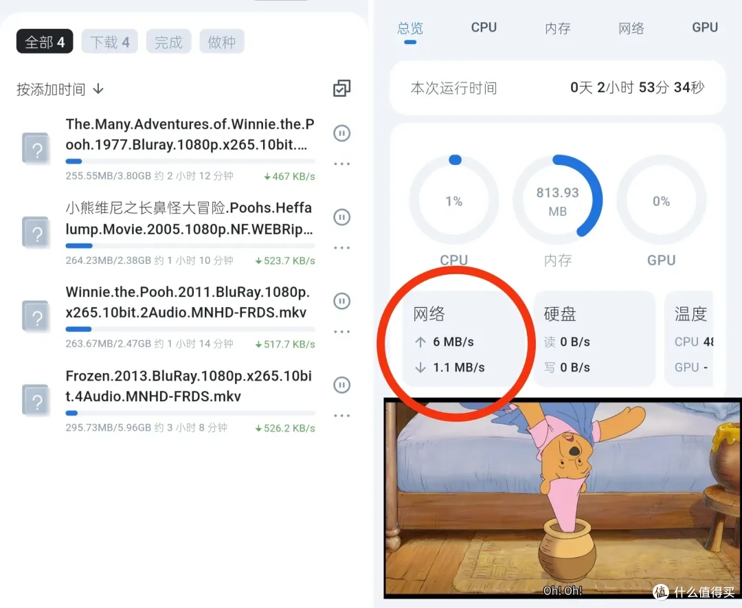
Task: Open more options for Frozen.2013 task
Action: [341, 416]
